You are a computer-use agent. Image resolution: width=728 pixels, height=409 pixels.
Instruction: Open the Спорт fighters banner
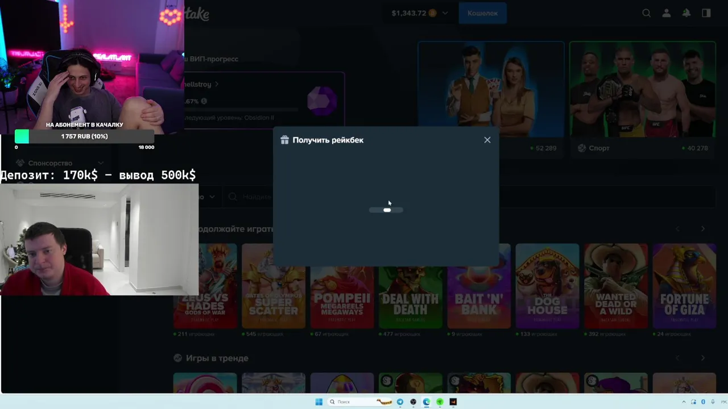click(642, 89)
